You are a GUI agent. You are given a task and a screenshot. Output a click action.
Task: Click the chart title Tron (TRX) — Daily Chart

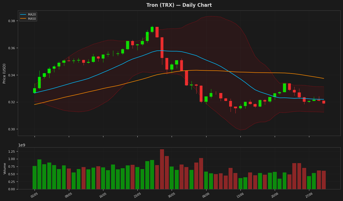(x=179, y=5)
